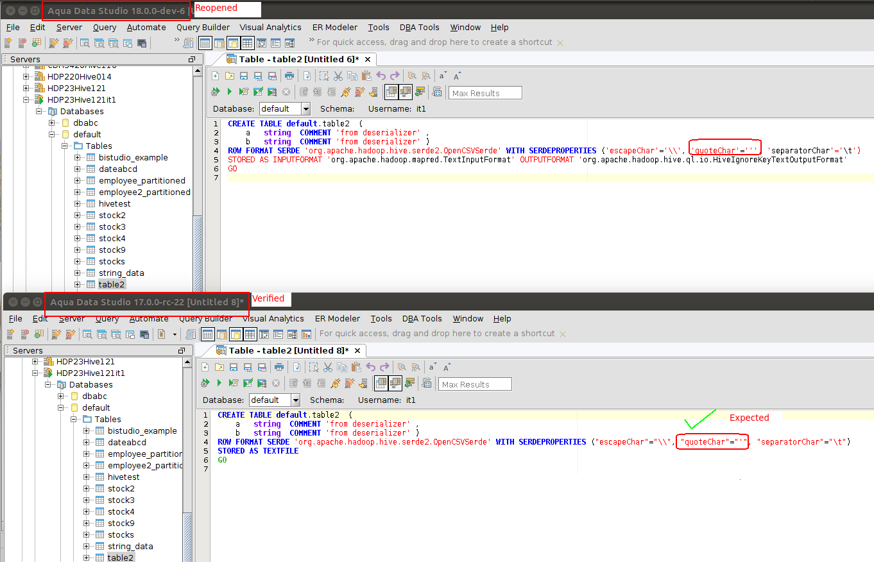Click the New file icon in the top window's editor toolbar
874x562 pixels.
(216, 76)
